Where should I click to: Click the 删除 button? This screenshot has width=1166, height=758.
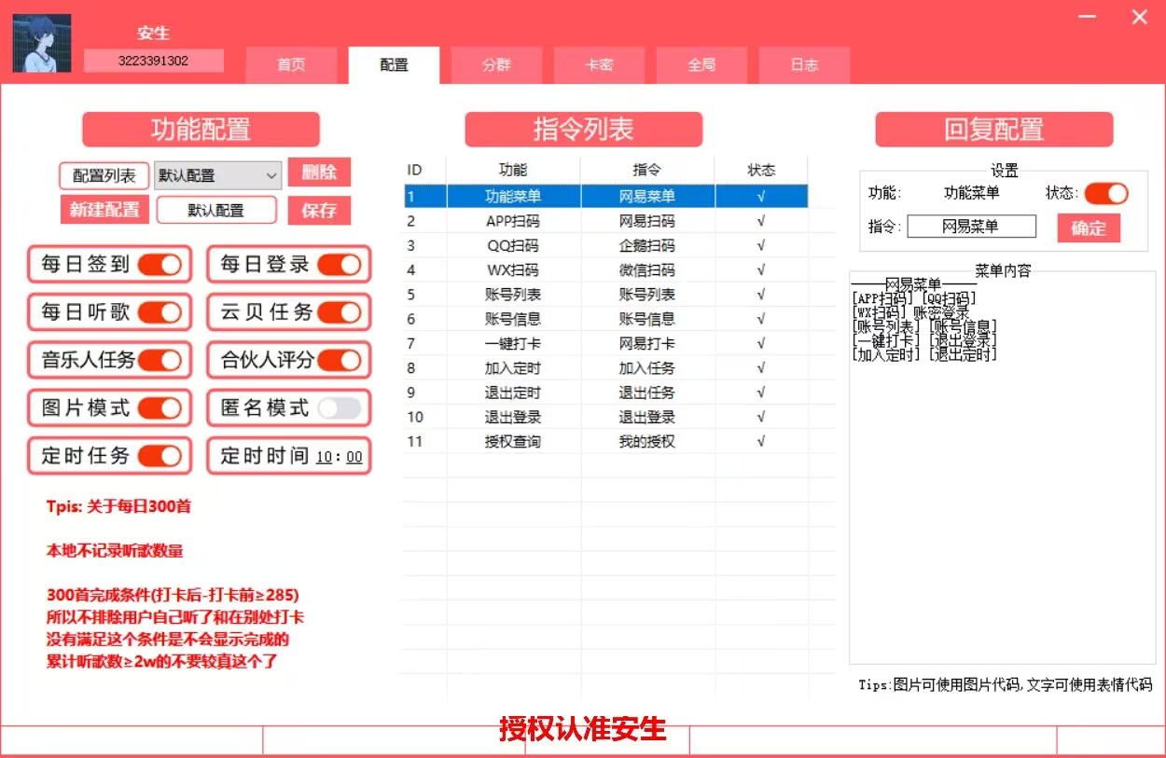[x=319, y=172]
